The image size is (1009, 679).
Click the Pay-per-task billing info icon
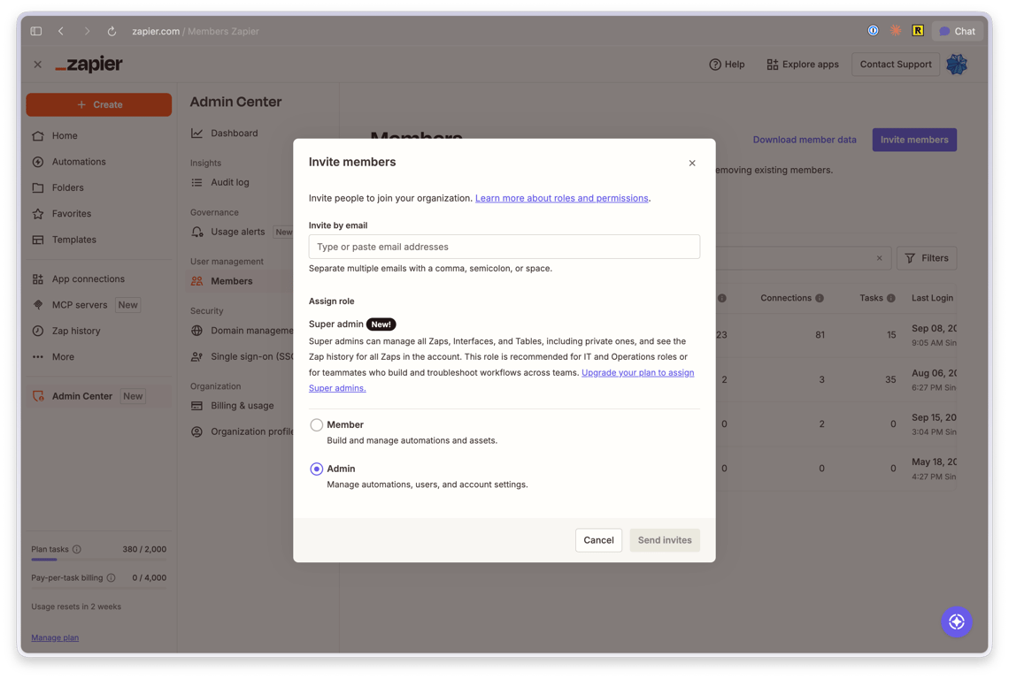(111, 578)
